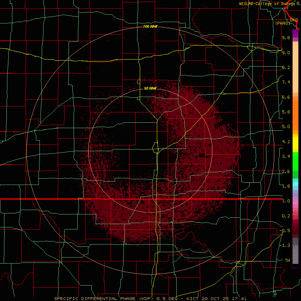Click the 3.4 scale value
Viewport: 301px width, 301px height.
(x=286, y=157)
